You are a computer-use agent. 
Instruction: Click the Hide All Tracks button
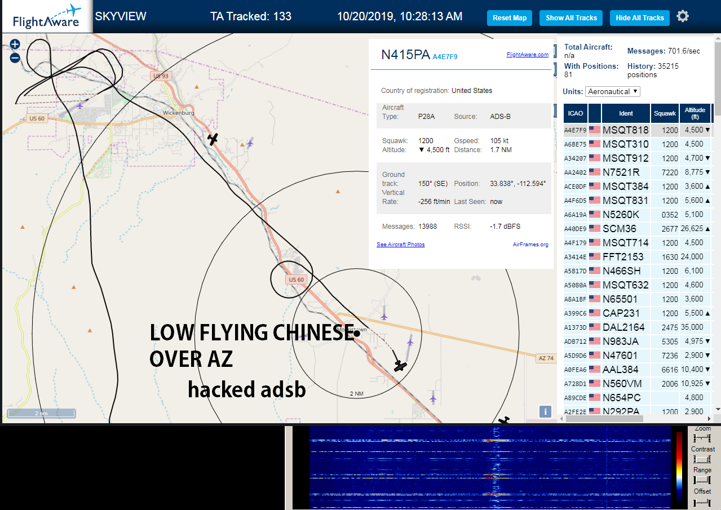click(x=640, y=17)
